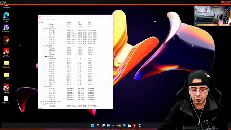Collapse the Powers group
Screen dimensions: 231x130
tap(43, 46)
